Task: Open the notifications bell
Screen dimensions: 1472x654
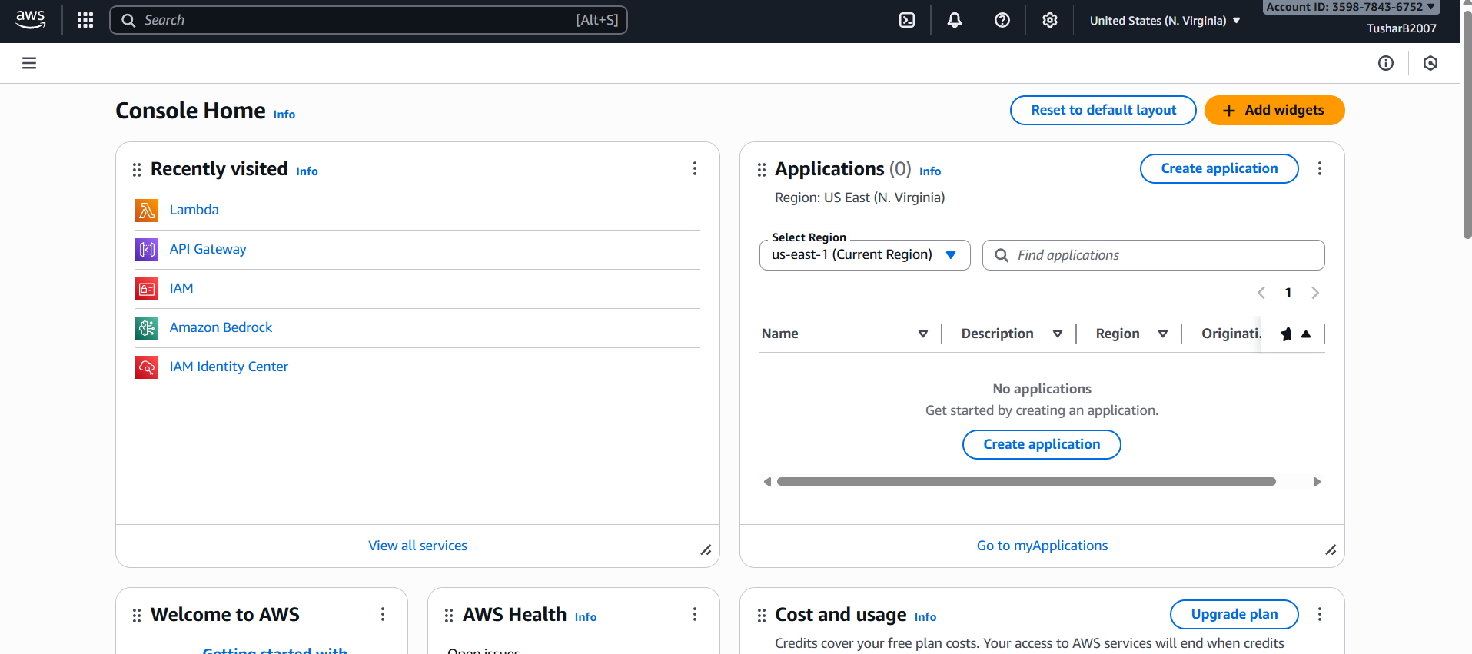Action: click(955, 20)
